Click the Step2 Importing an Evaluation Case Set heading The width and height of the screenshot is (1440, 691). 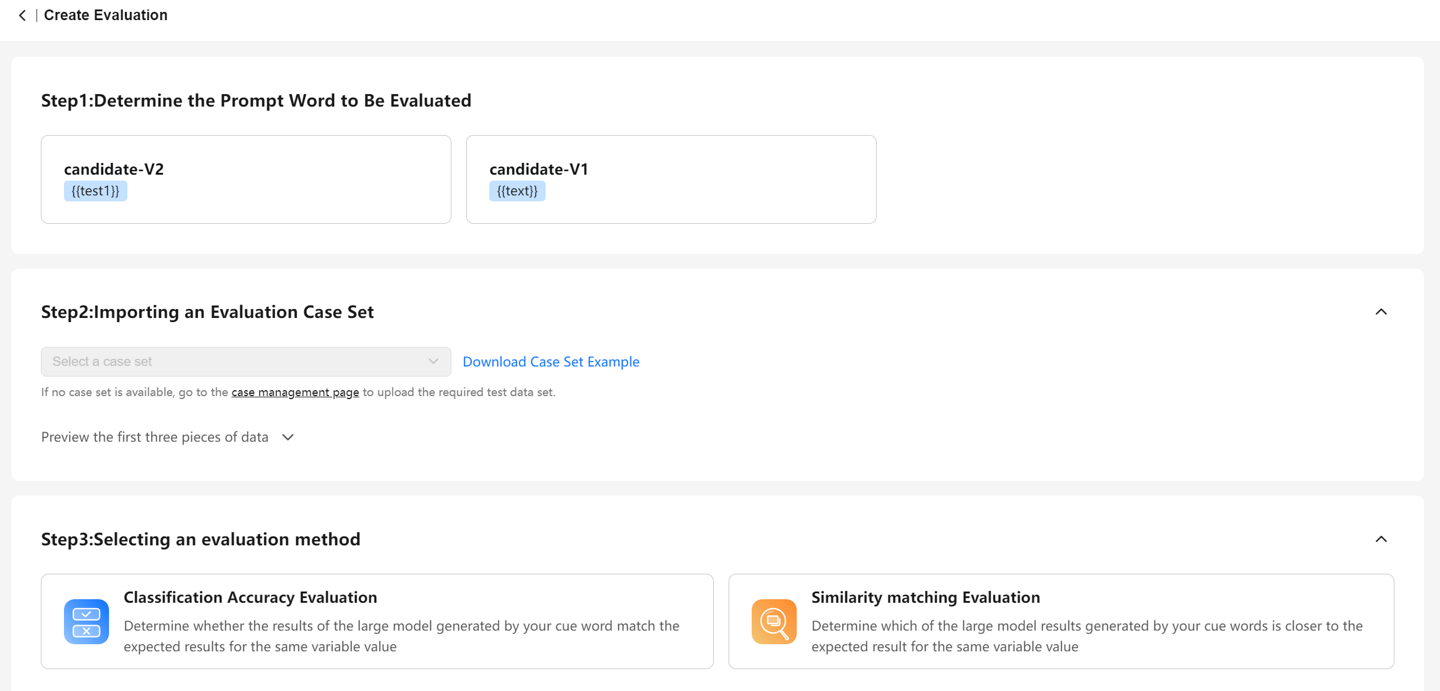pyautogui.click(x=207, y=312)
